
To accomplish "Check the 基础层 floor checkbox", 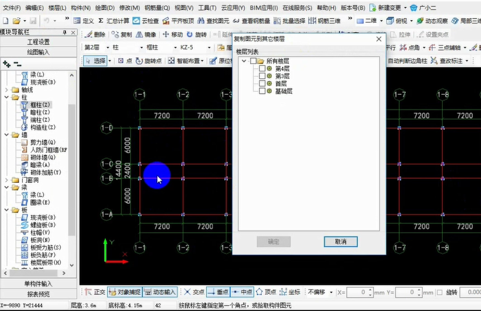I will [262, 91].
